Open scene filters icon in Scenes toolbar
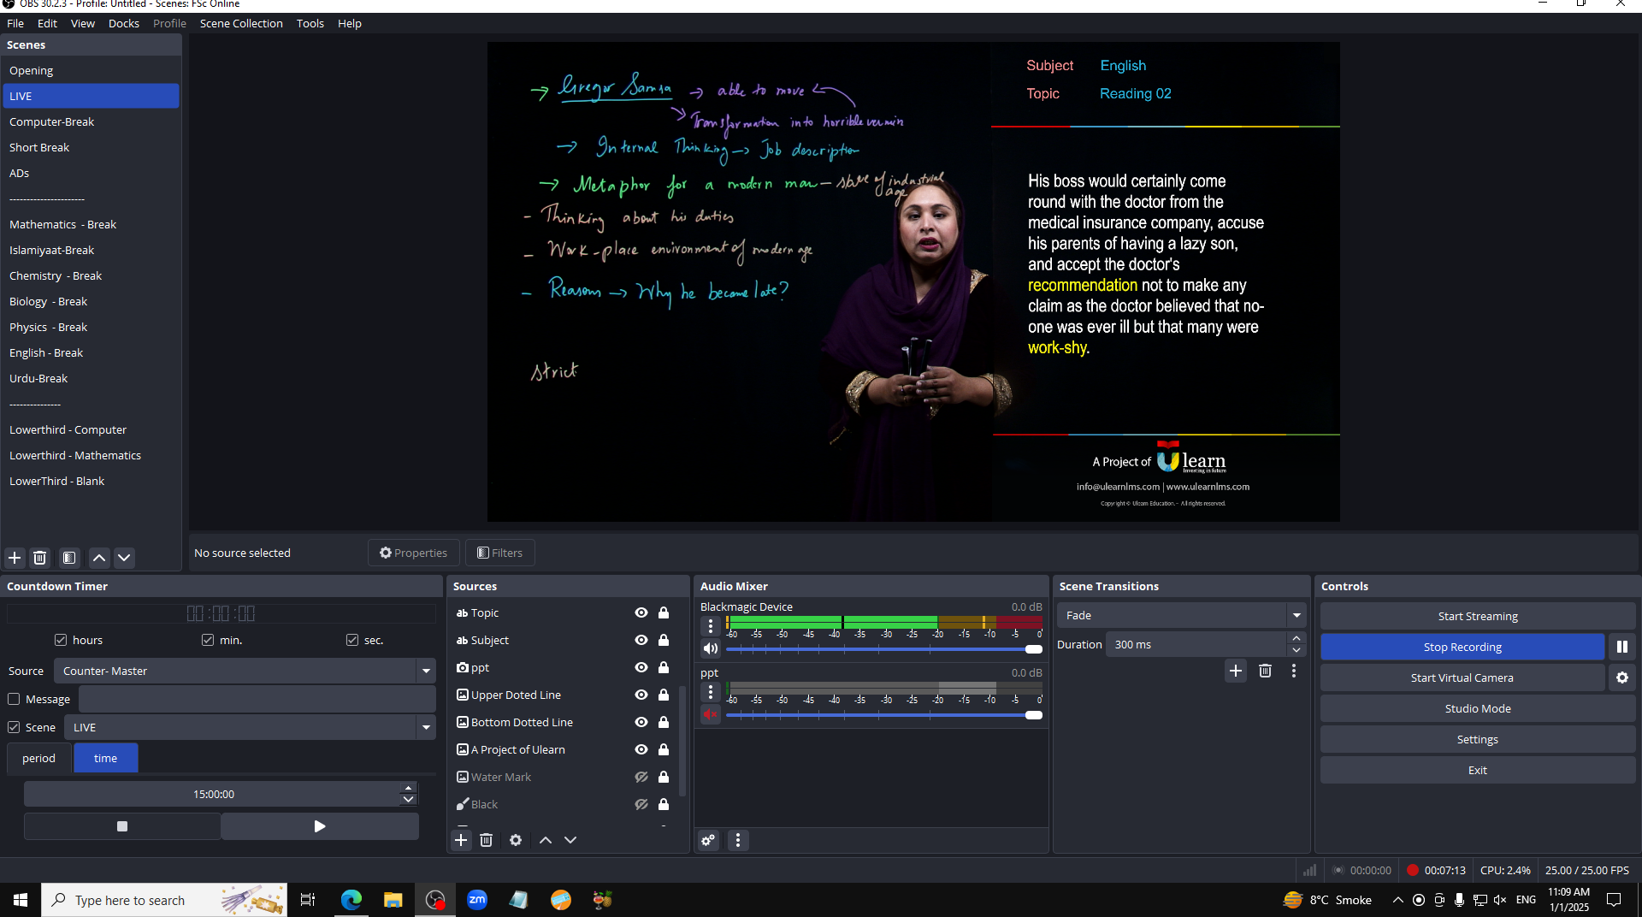The width and height of the screenshot is (1642, 917). click(x=69, y=558)
